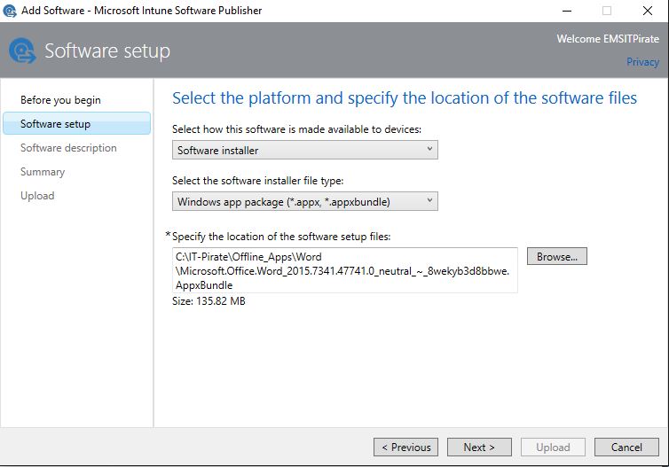Minimize the Add Software window
669x467 pixels.
tap(567, 11)
